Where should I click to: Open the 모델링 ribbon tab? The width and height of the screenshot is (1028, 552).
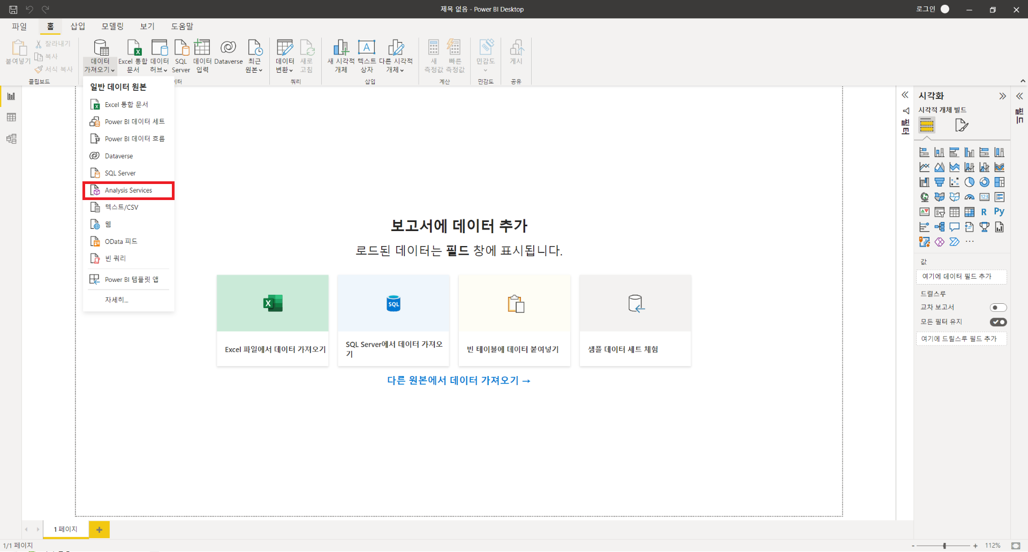(112, 26)
